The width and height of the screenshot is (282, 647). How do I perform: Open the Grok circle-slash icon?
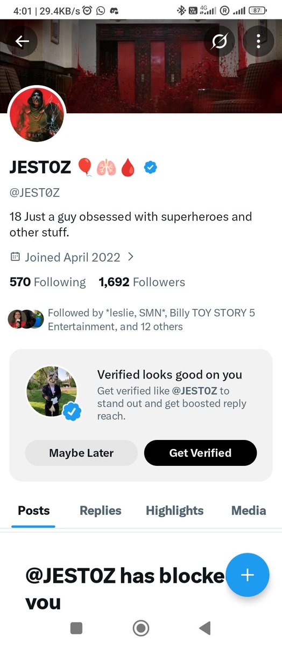219,42
